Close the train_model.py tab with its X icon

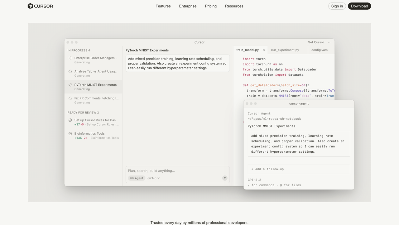(x=264, y=50)
